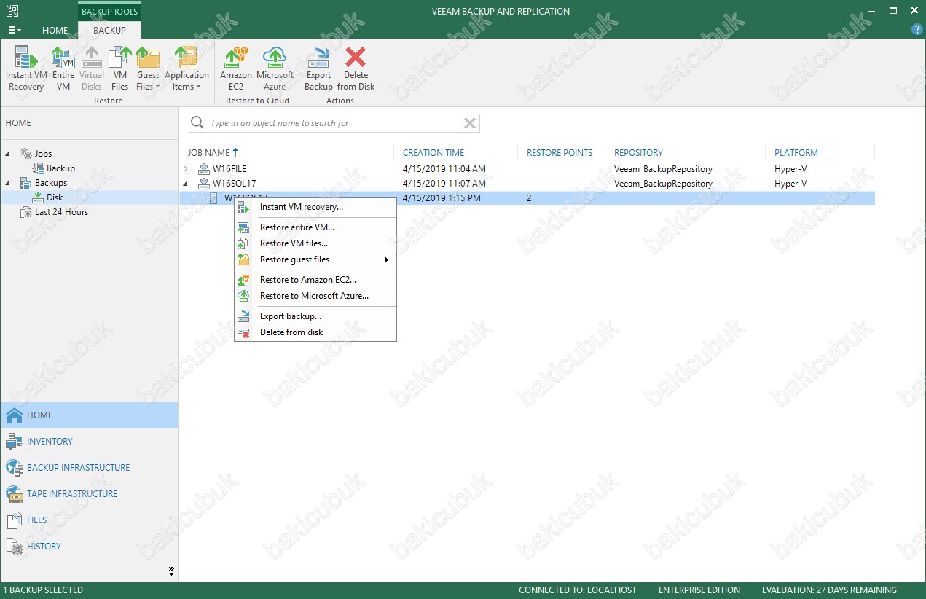
Task: Click EVALUATION: 27 DAYS REMAINING status text
Action: [829, 590]
